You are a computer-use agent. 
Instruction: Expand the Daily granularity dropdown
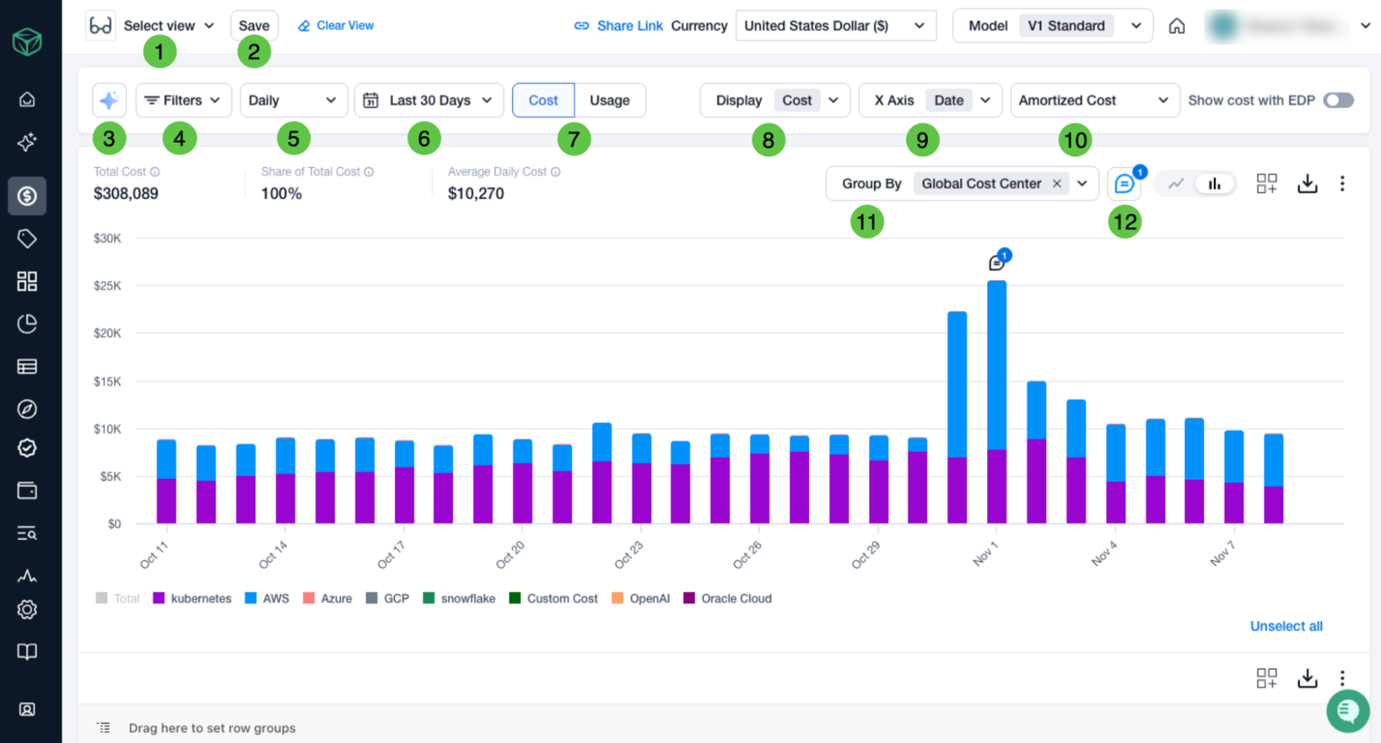pyautogui.click(x=293, y=100)
